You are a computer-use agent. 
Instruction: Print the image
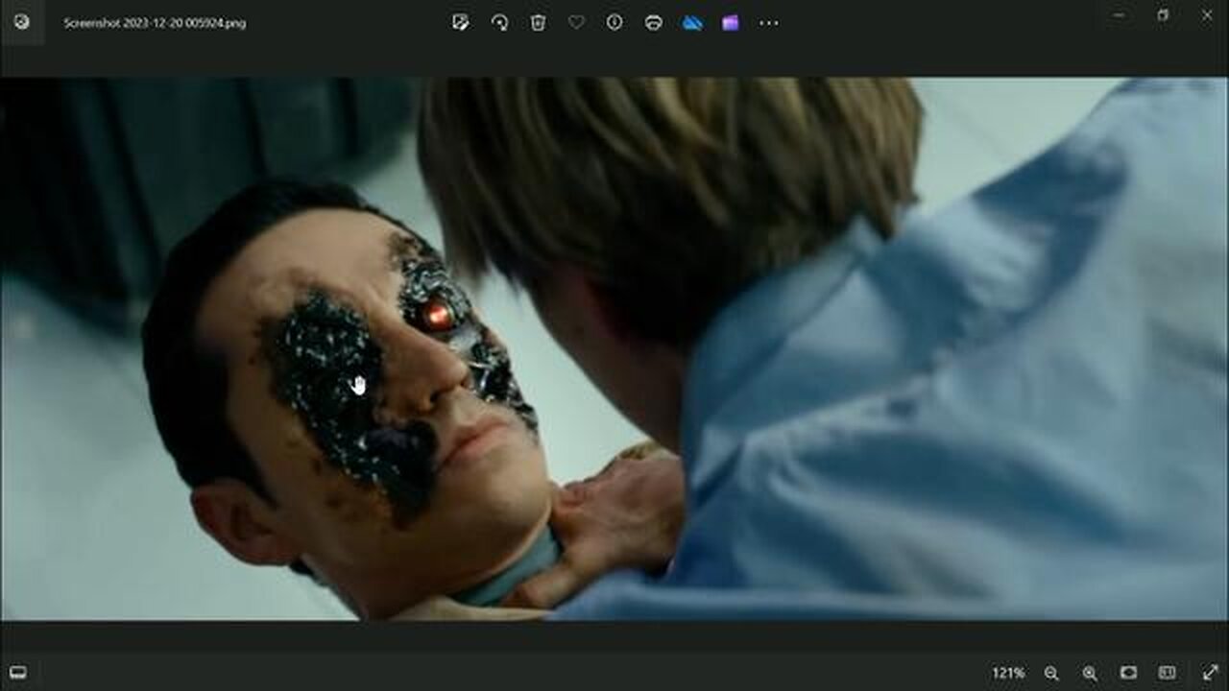(x=654, y=23)
